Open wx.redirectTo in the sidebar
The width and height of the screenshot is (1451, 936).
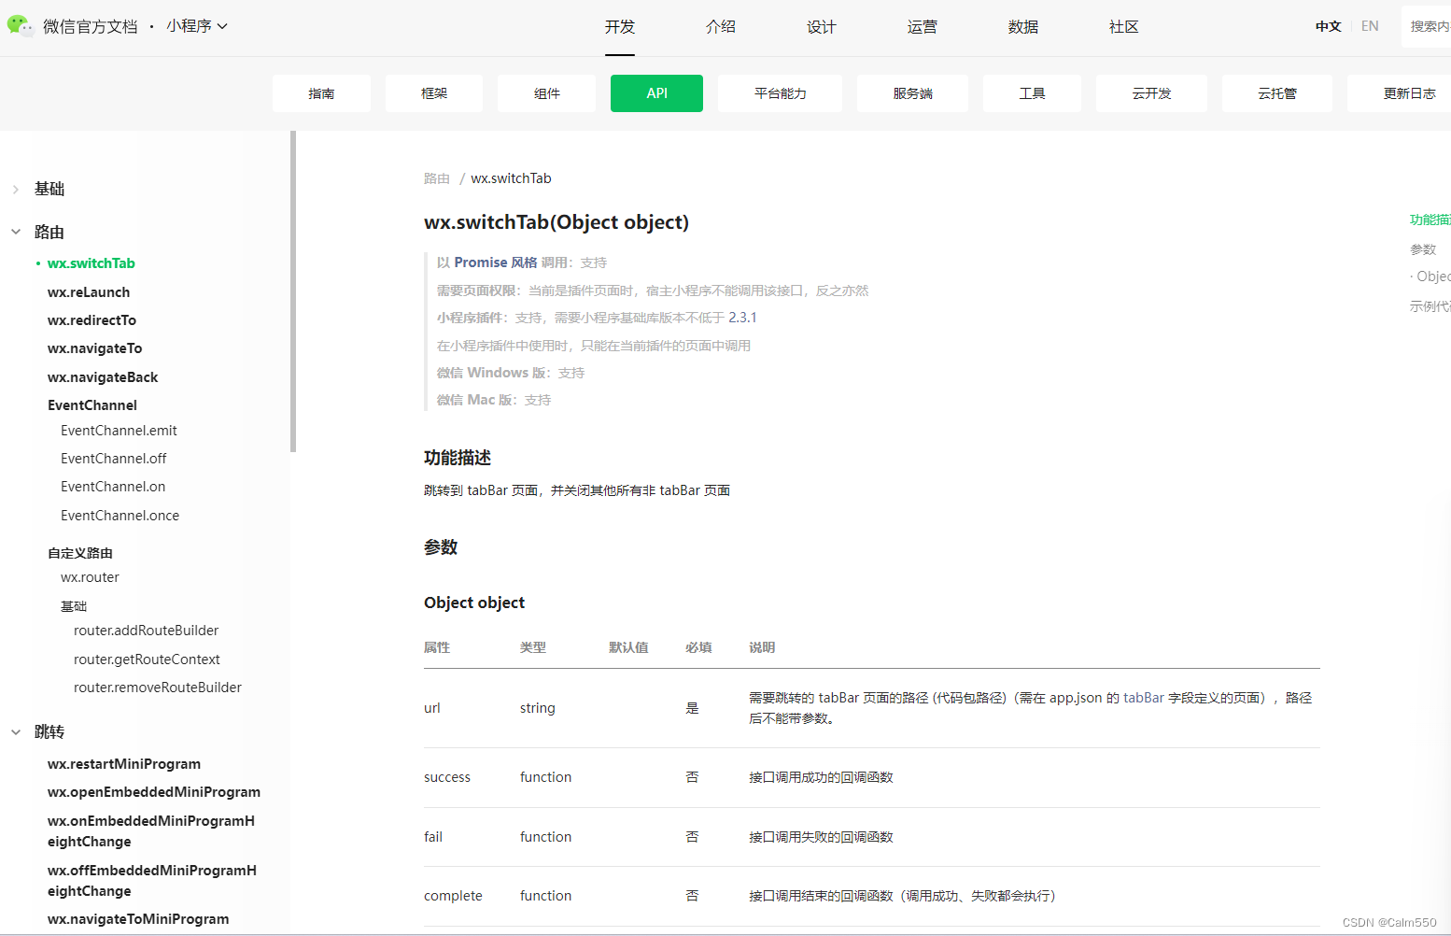coord(92,320)
